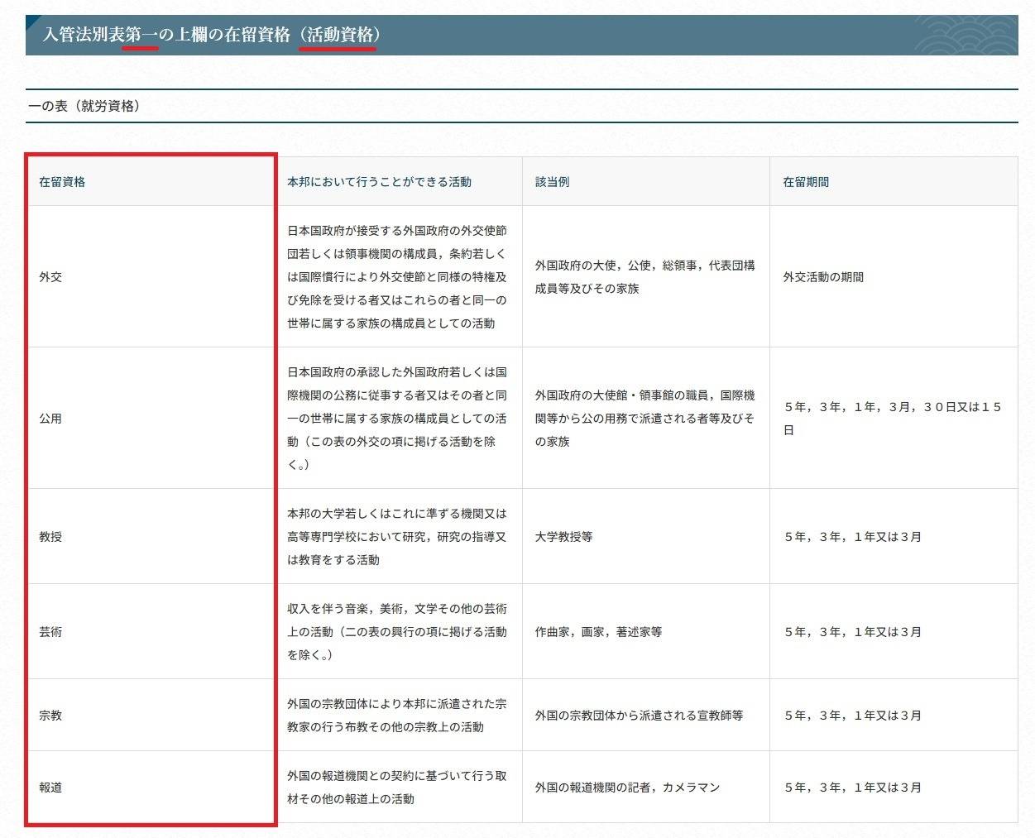The image size is (1035, 838).
Task: Click the 在留期間 column header
Action: pos(806,182)
